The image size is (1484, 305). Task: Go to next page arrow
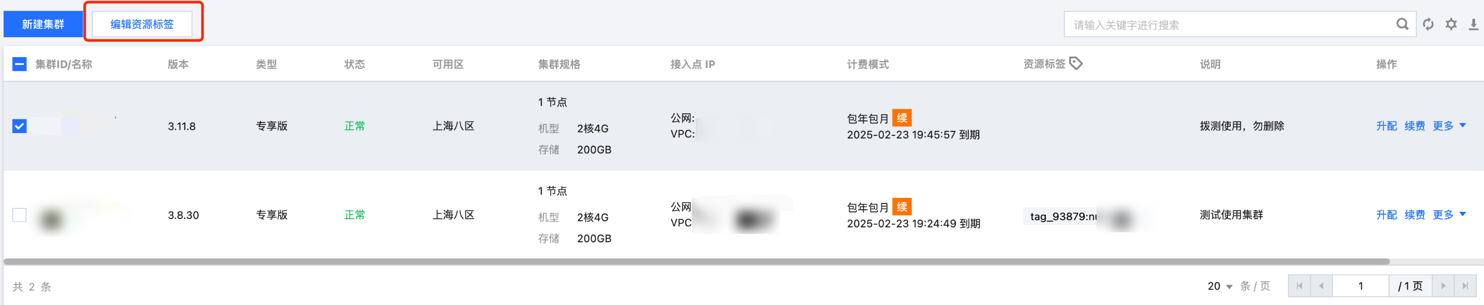click(x=1443, y=286)
